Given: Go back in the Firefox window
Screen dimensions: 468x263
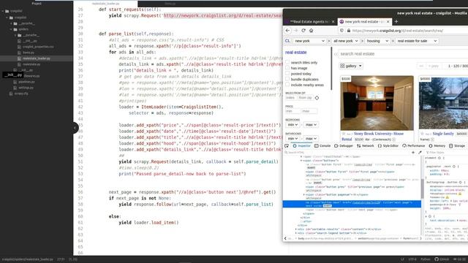Looking at the screenshot, I should (287, 31).
